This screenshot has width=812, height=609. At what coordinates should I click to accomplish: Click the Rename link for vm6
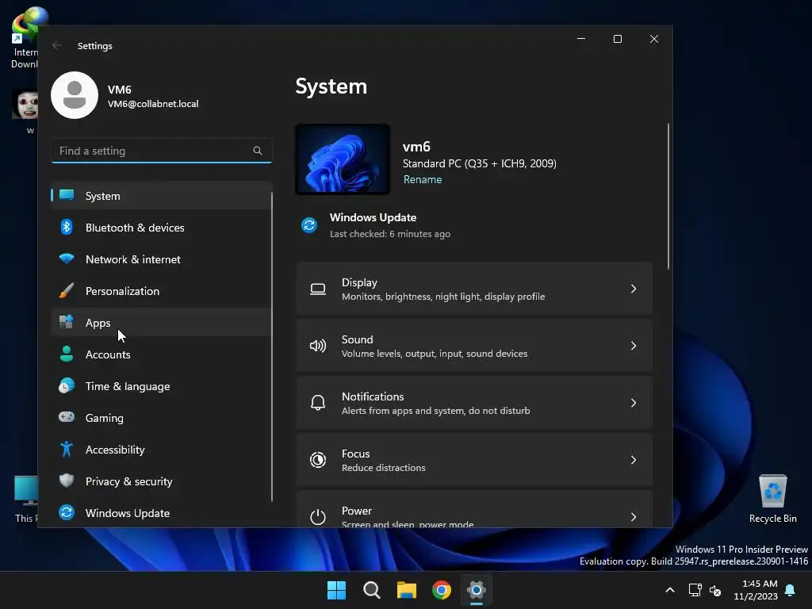[423, 179]
